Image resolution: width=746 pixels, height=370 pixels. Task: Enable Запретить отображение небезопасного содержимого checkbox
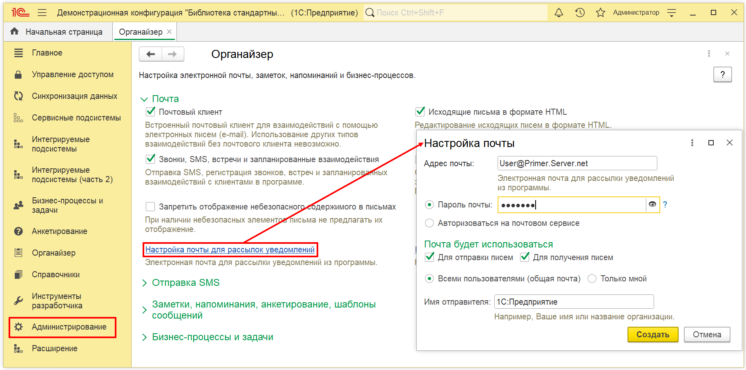click(150, 207)
